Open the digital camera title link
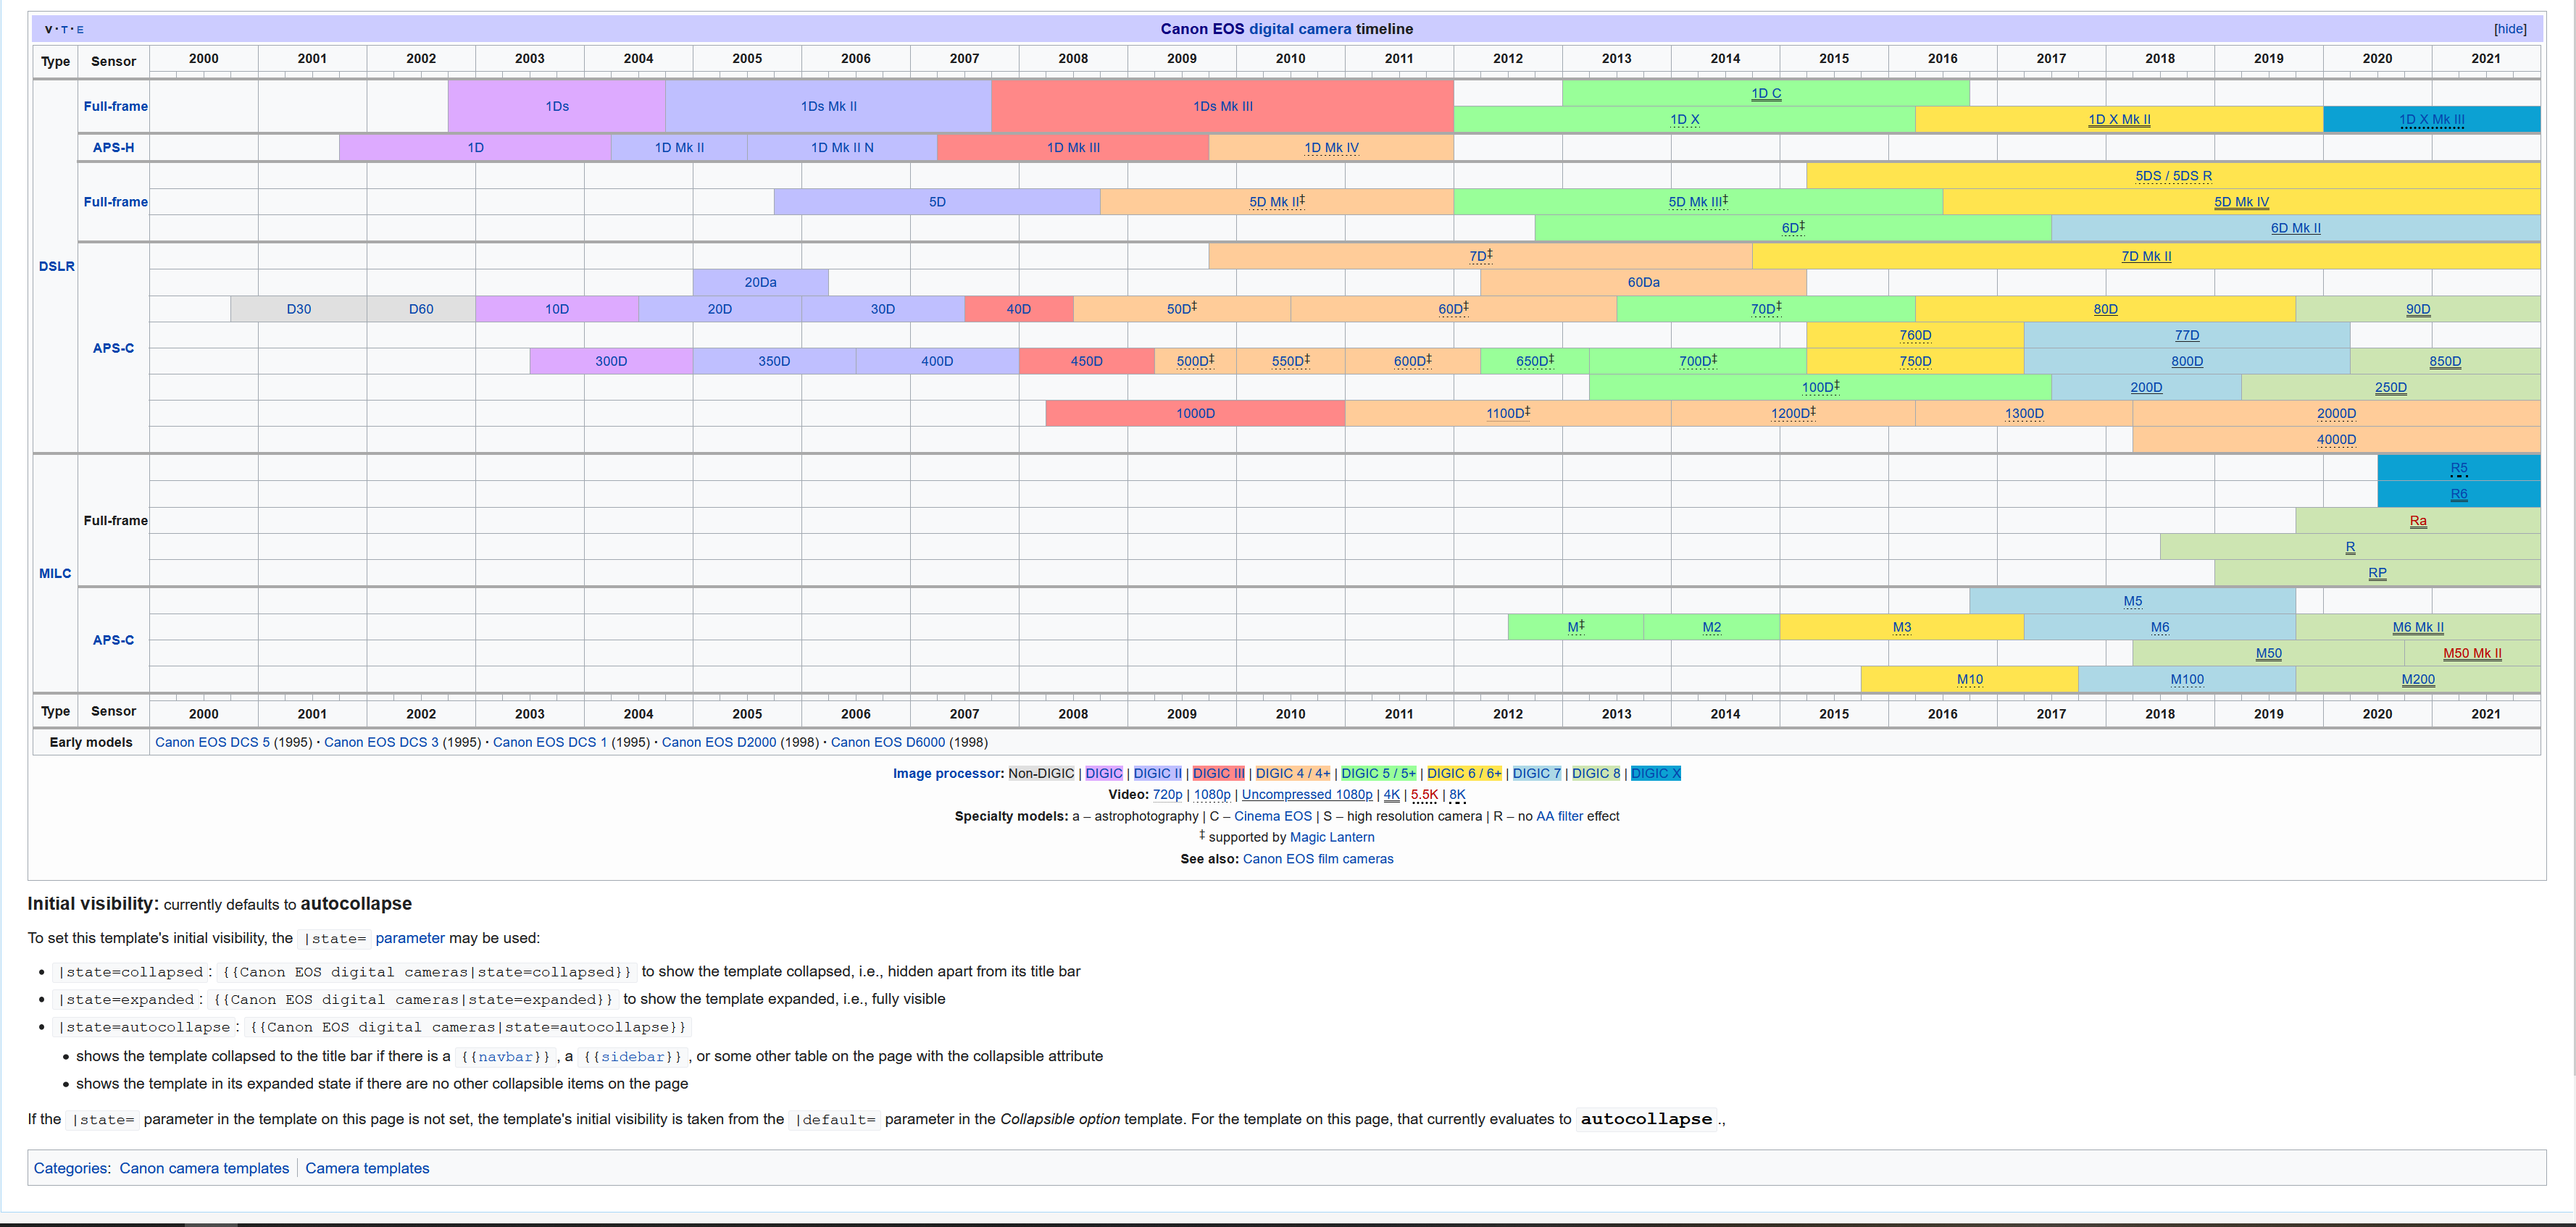 coord(1300,29)
